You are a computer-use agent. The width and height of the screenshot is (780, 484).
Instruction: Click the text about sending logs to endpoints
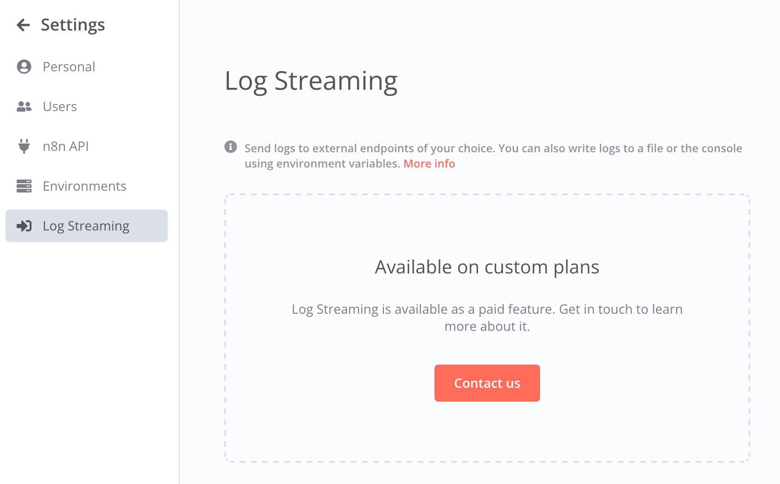click(493, 149)
